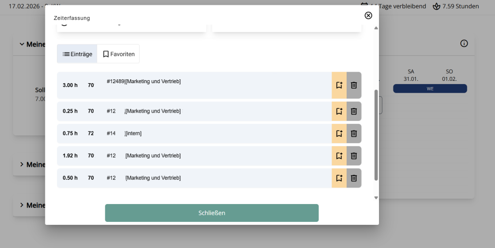Select the Einträge tab
The image size is (495, 248).
point(77,54)
